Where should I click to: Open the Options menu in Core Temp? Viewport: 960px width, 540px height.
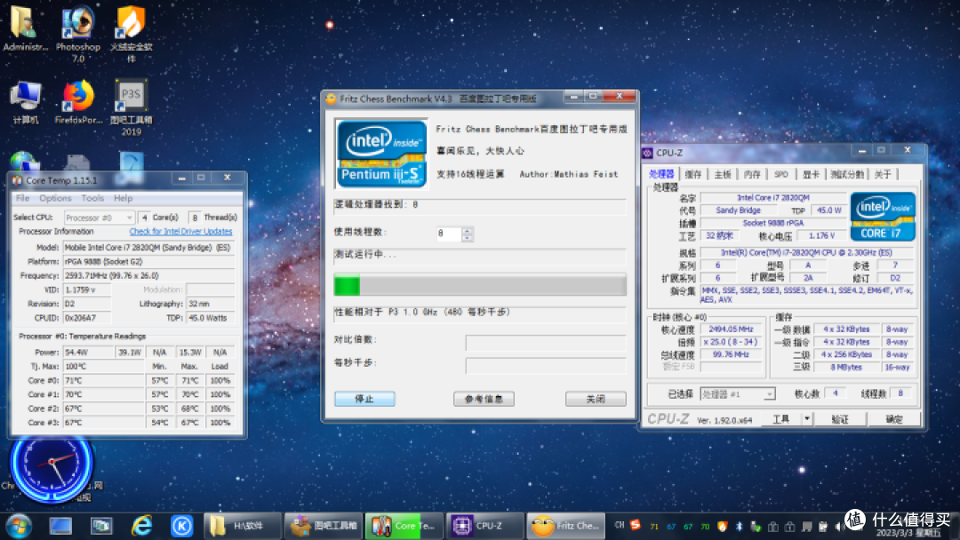[x=55, y=198]
